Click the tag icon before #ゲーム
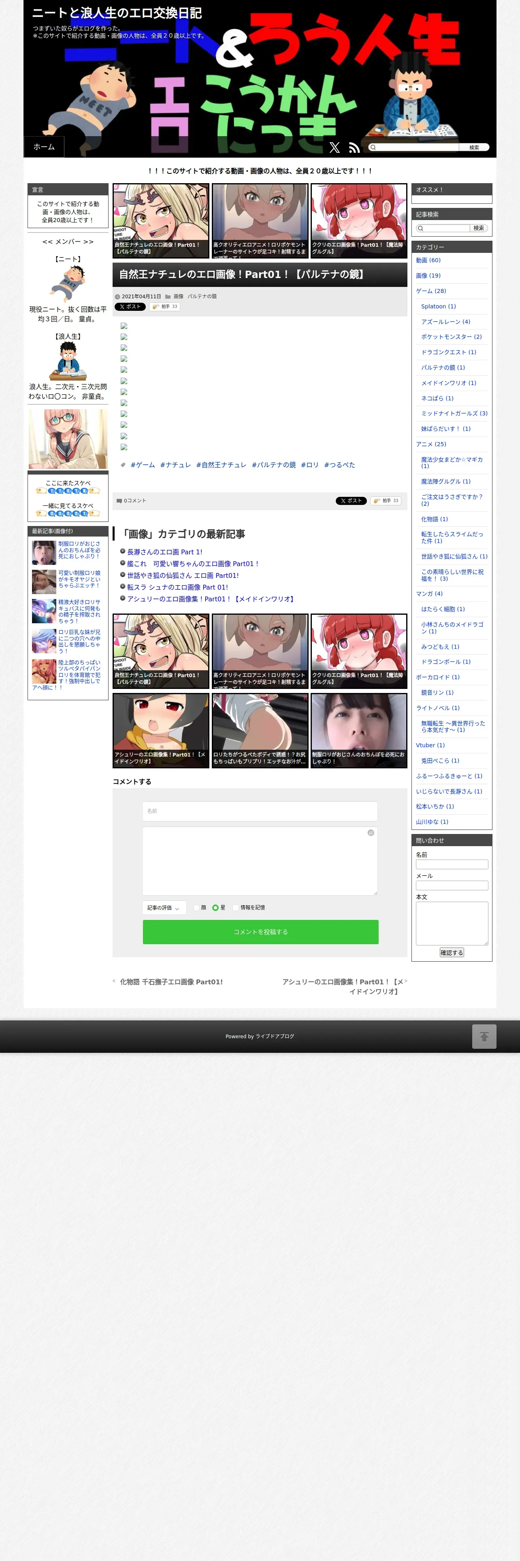 coord(123,465)
